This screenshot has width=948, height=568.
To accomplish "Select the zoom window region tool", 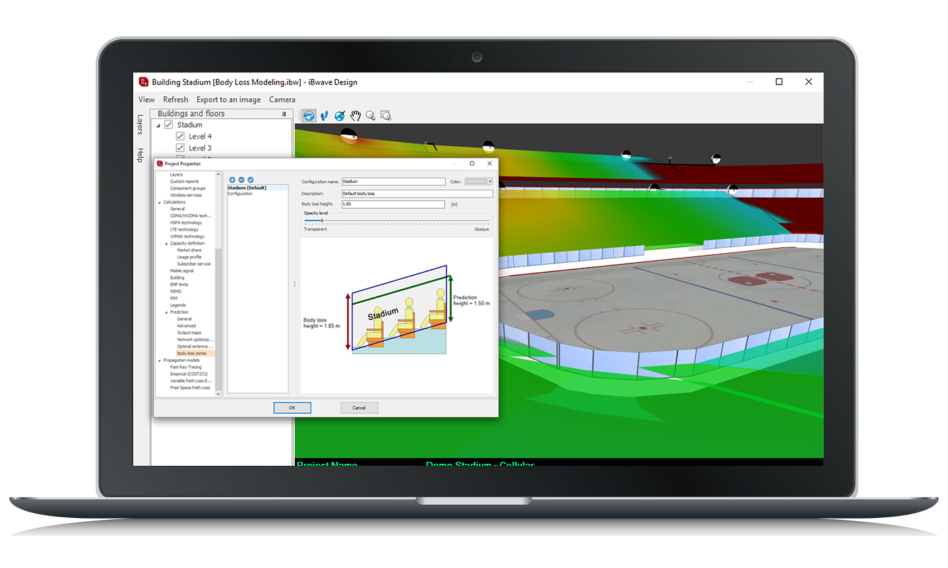I will click(387, 116).
